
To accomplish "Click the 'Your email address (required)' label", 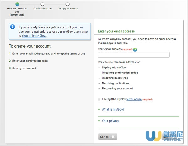I will 115,49.
